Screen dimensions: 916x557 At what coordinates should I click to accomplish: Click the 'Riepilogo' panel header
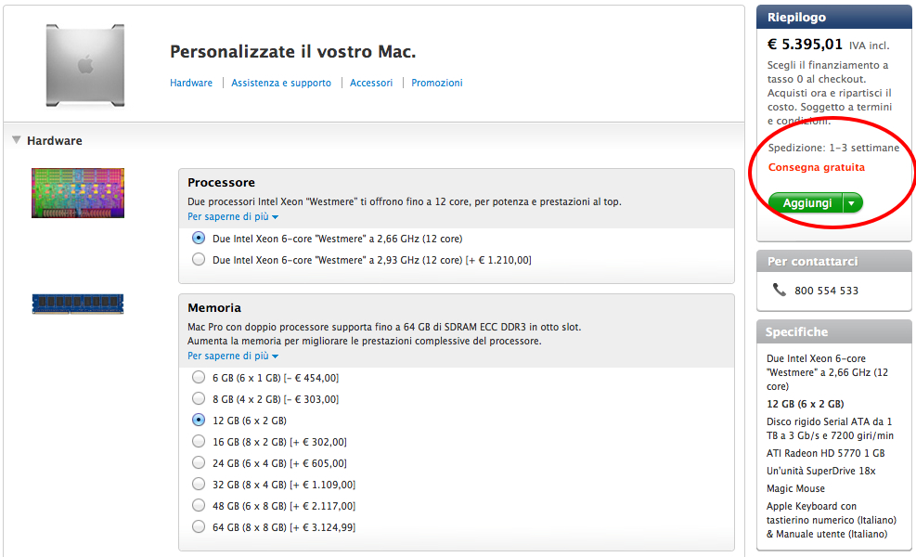tap(833, 18)
